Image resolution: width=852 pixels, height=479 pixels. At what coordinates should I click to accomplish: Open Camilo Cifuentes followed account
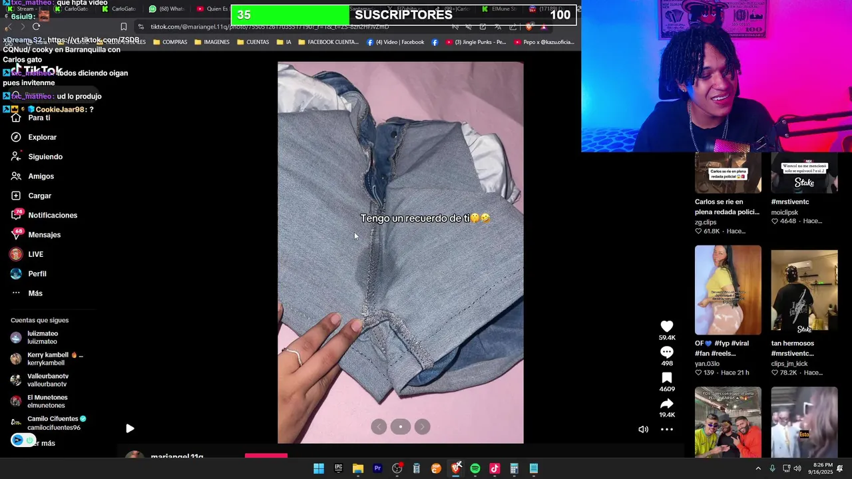[x=49, y=422]
